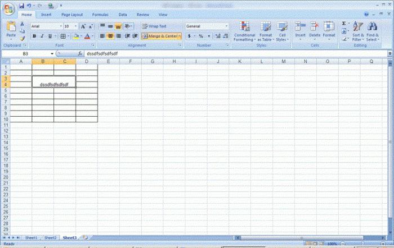Toggle top vertical alignment
Viewport: 394px width, 248px height.
coord(102,26)
